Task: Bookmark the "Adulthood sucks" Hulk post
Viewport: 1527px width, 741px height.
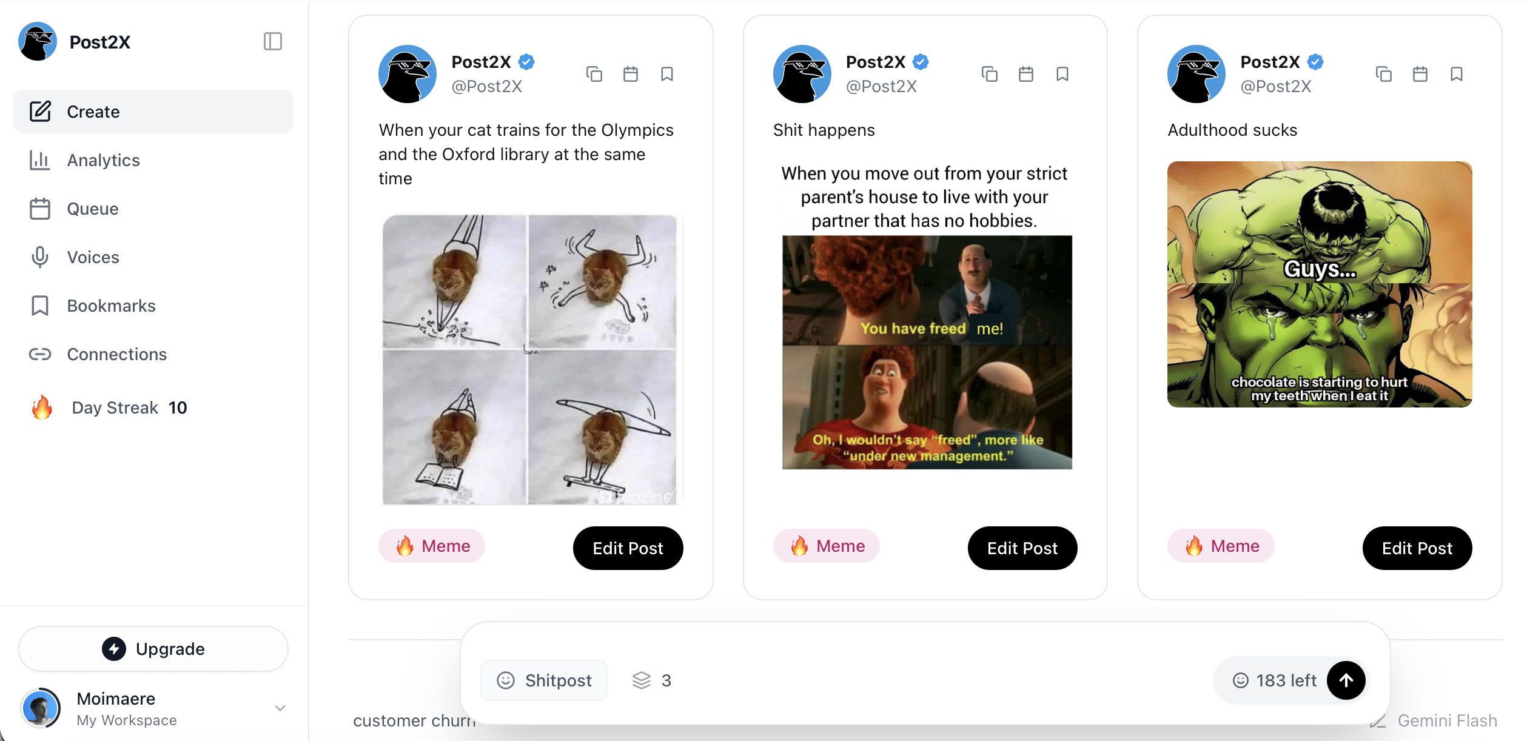Action: point(1457,73)
